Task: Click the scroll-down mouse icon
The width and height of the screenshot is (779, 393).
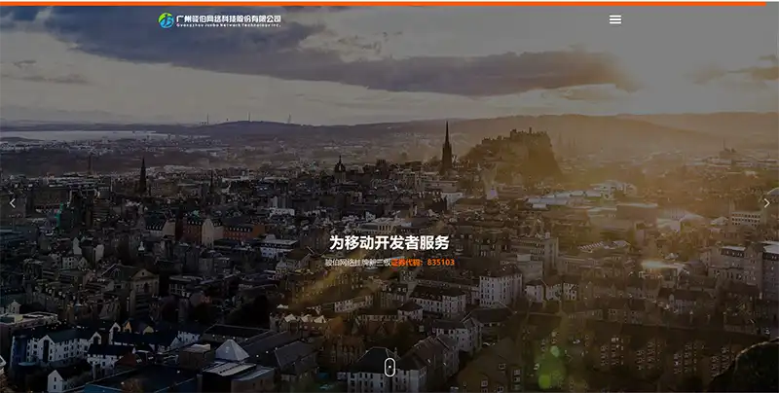Action: point(389,367)
